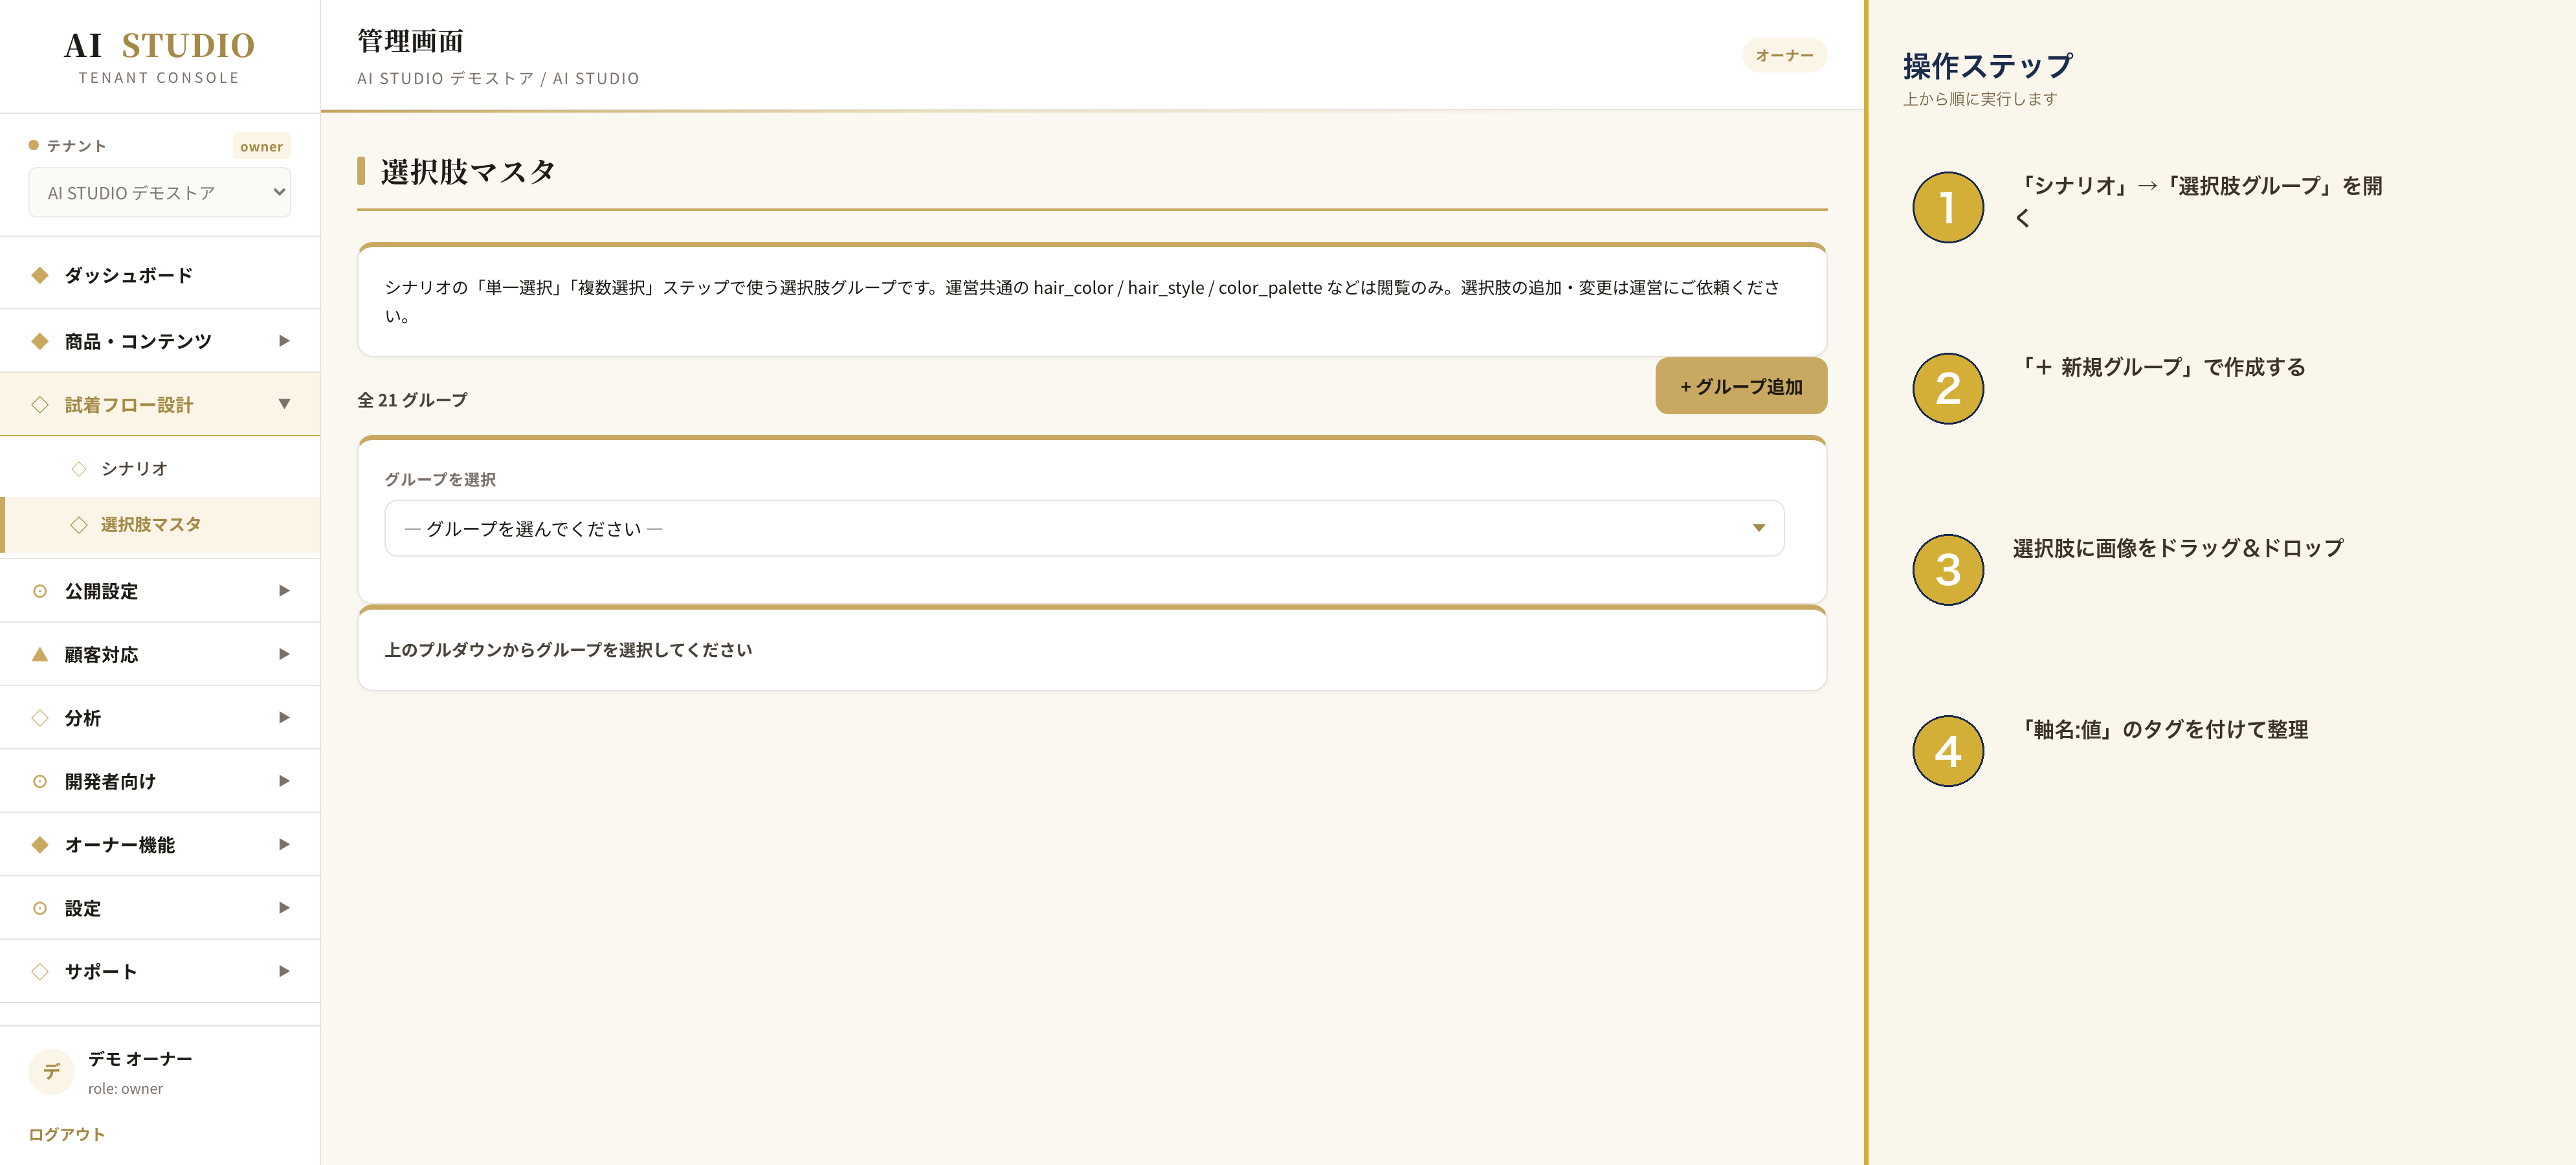Click the 「＋ 新規グループ」で作成する step text
The image size is (2576, 1165).
click(x=2161, y=367)
